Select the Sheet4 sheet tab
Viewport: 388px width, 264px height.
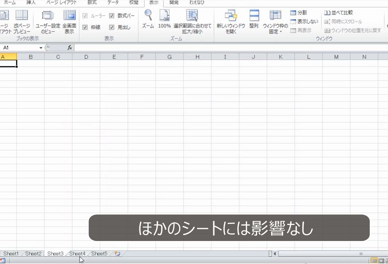[x=77, y=253]
